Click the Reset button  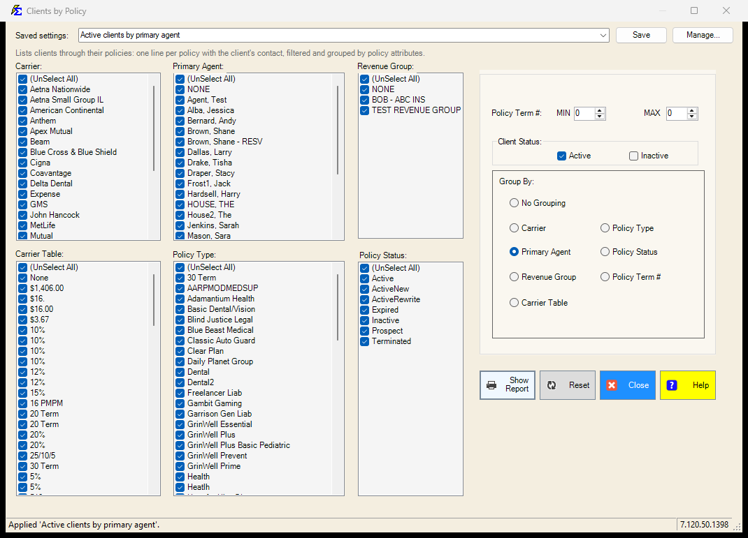click(x=567, y=385)
